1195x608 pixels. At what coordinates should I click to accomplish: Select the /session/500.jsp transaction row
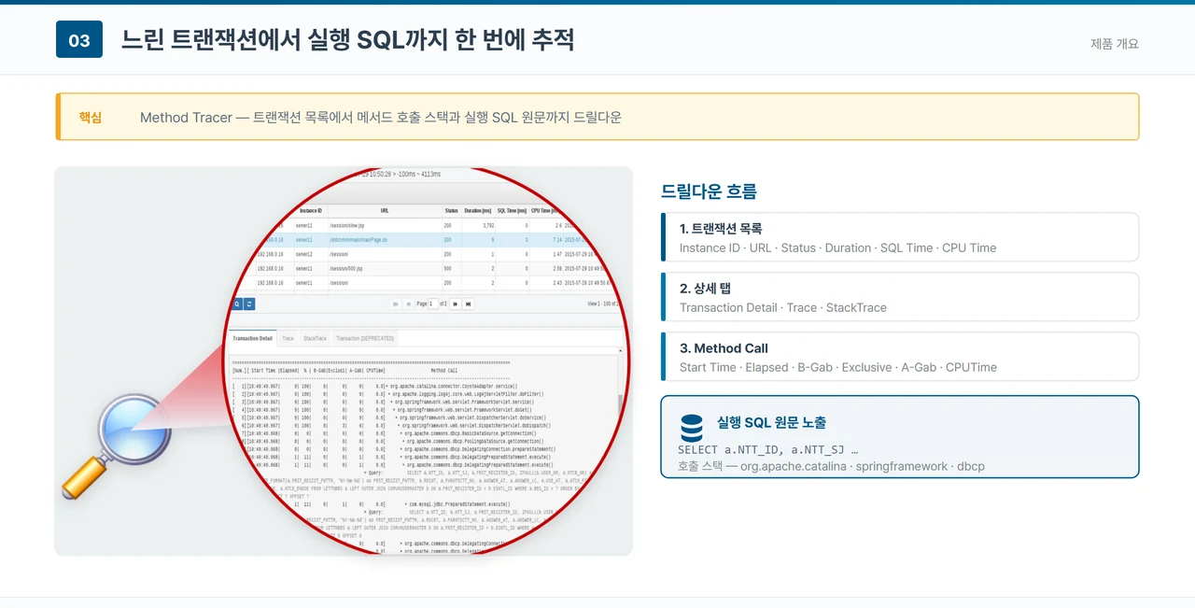425,268
